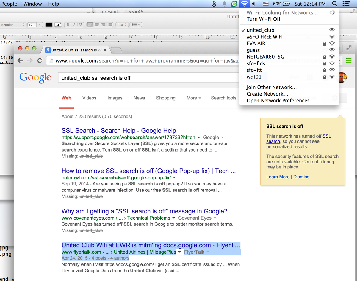Expand the Covenant Eyes publisher arrow
Screen dimensions: 357x281
tap(215, 218)
